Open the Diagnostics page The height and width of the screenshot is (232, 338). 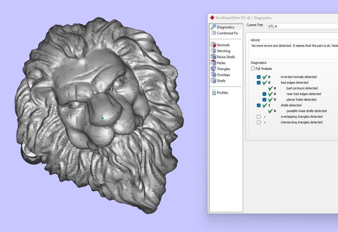226,27
